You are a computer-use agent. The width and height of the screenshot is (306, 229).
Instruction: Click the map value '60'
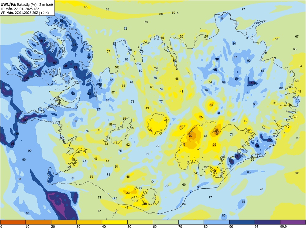tap(184, 184)
